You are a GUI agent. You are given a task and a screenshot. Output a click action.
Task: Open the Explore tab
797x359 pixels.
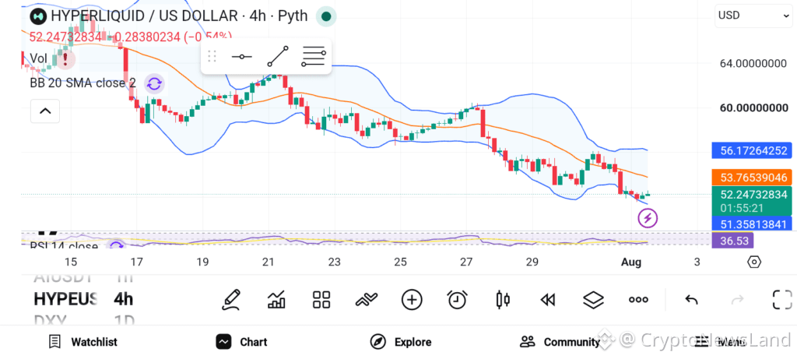coord(401,342)
